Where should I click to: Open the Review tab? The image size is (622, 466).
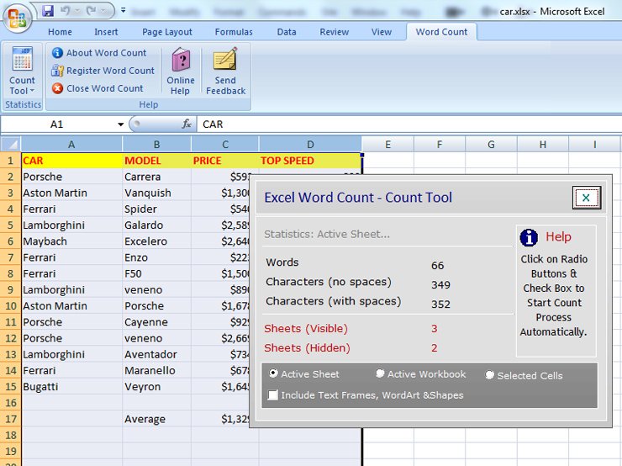[x=334, y=32]
